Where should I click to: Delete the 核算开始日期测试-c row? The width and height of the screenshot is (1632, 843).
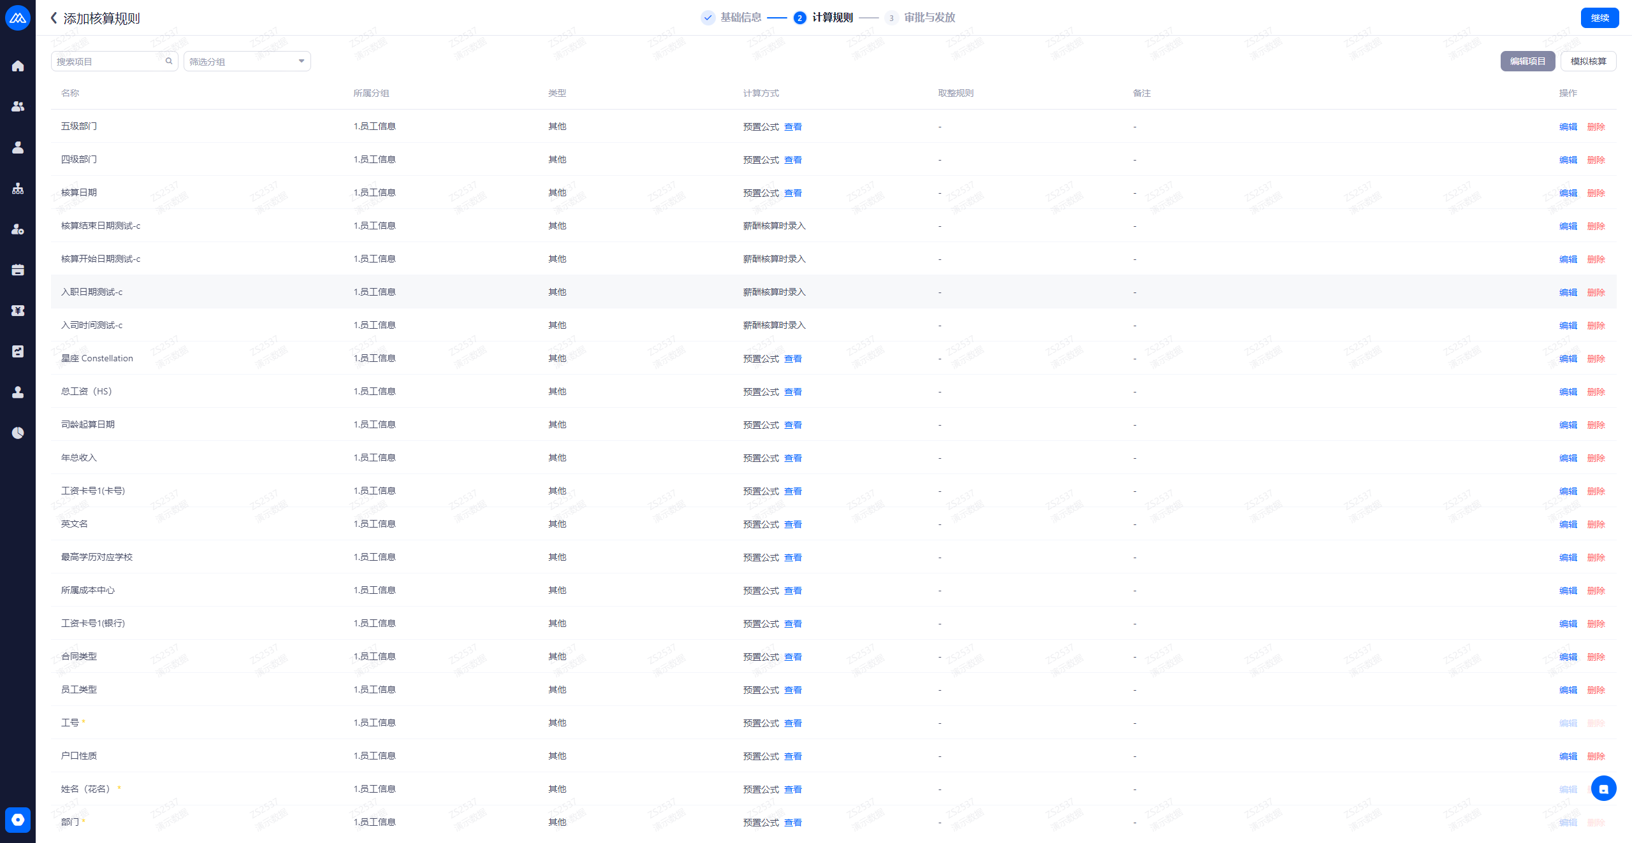pyautogui.click(x=1596, y=259)
